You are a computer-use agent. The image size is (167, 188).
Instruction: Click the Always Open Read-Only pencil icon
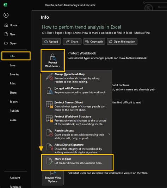tap(49, 77)
